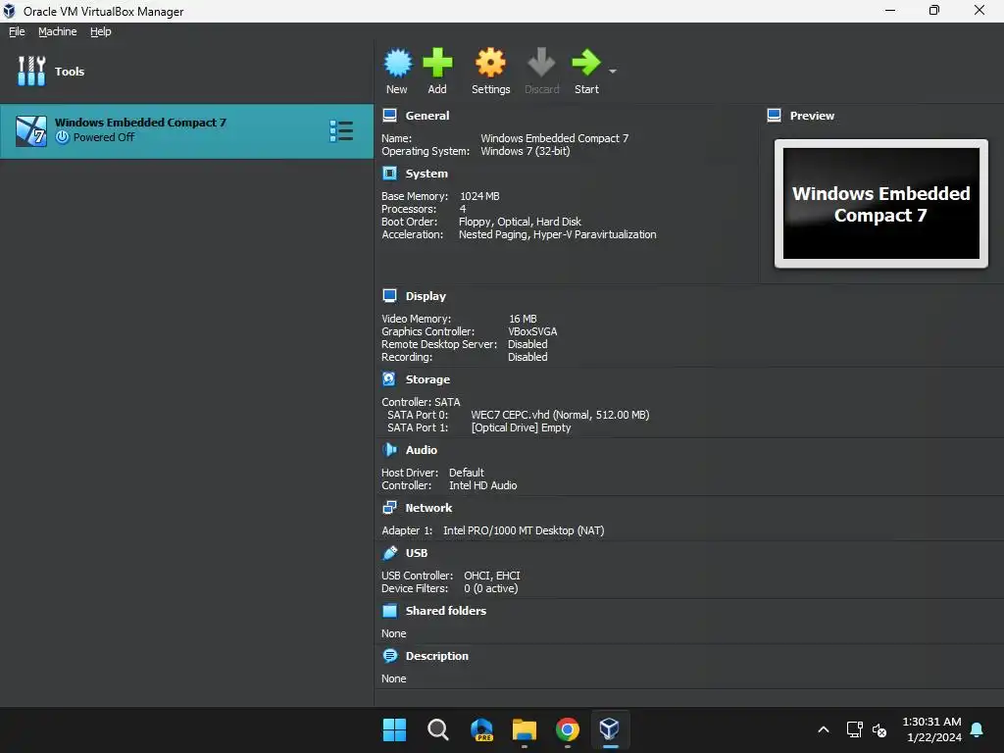Click Intel PRO/1000 MT Desktop (NAT) adapter
The image size is (1004, 753).
pos(524,530)
